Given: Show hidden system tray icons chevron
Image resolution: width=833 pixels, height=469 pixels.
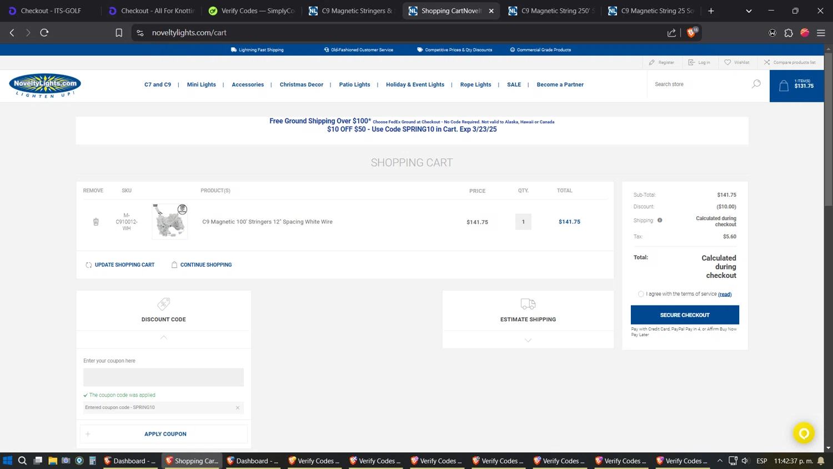Looking at the screenshot, I should coord(720,461).
